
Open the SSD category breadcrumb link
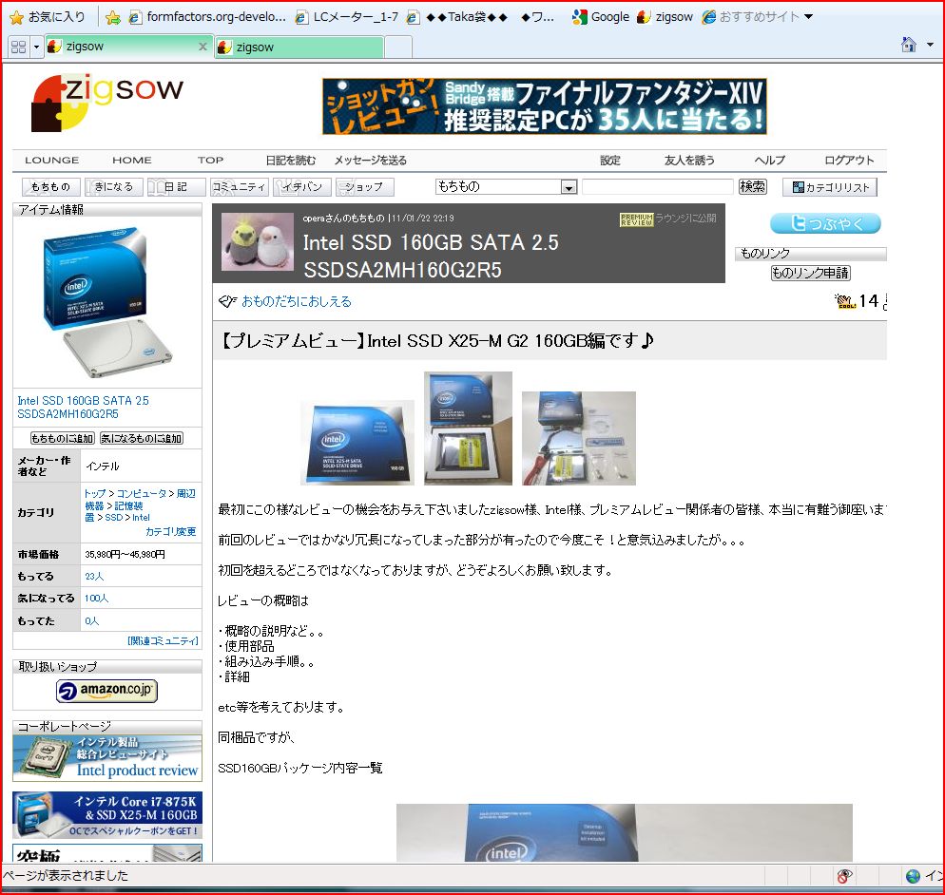click(x=113, y=518)
